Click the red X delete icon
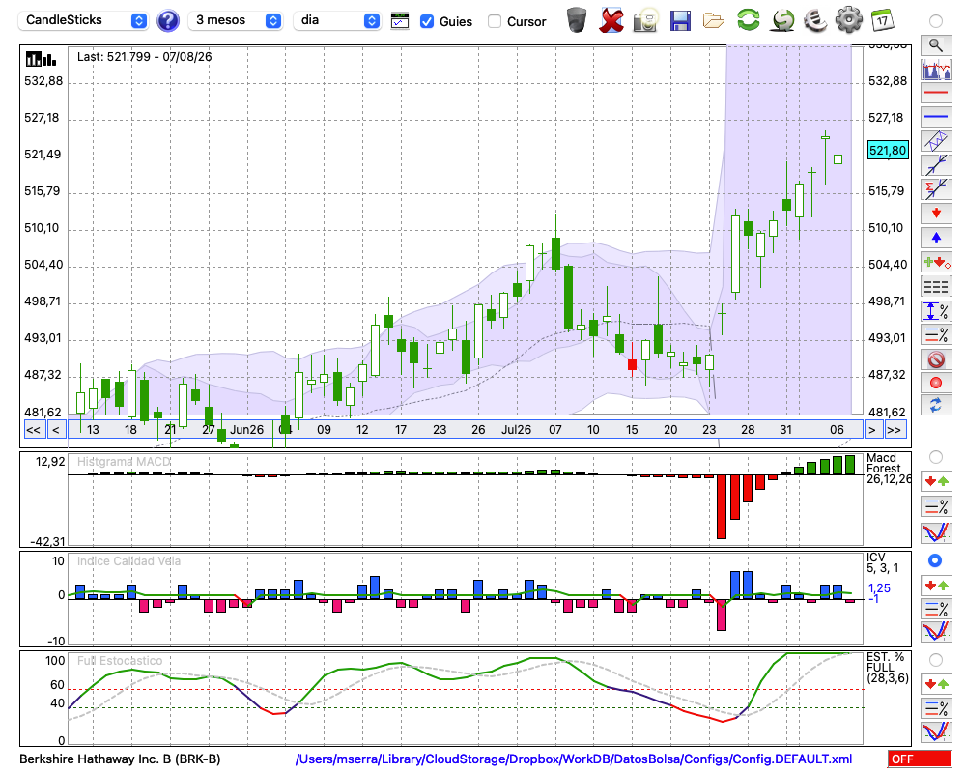 coord(611,20)
